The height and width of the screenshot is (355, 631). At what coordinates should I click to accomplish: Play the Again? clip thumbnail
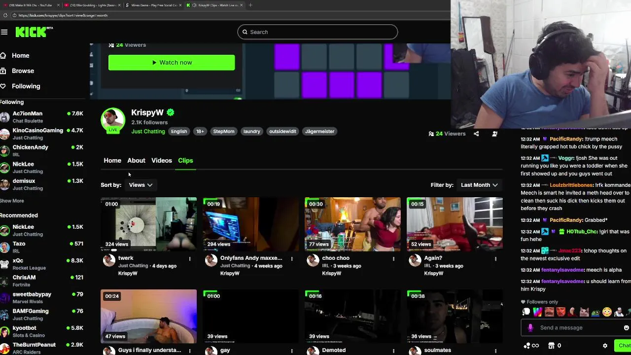click(455, 224)
